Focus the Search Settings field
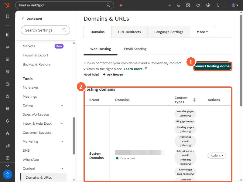This screenshot has height=182, width=243. pyautogui.click(x=45, y=30)
